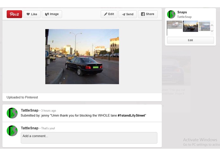This screenshot has width=220, height=156.
Task: Open the TattleSnap name under Snaps
Action: click(184, 17)
